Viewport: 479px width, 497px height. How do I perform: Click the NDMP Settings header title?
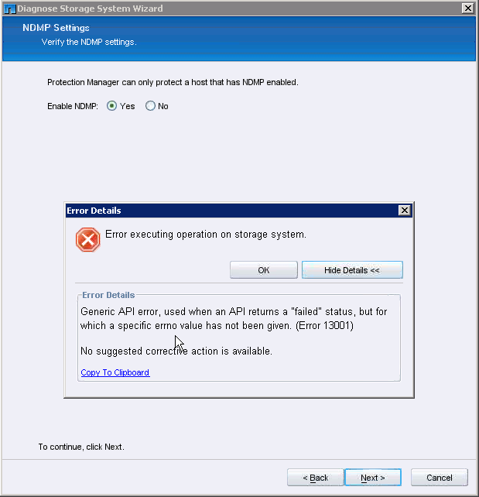point(66,28)
